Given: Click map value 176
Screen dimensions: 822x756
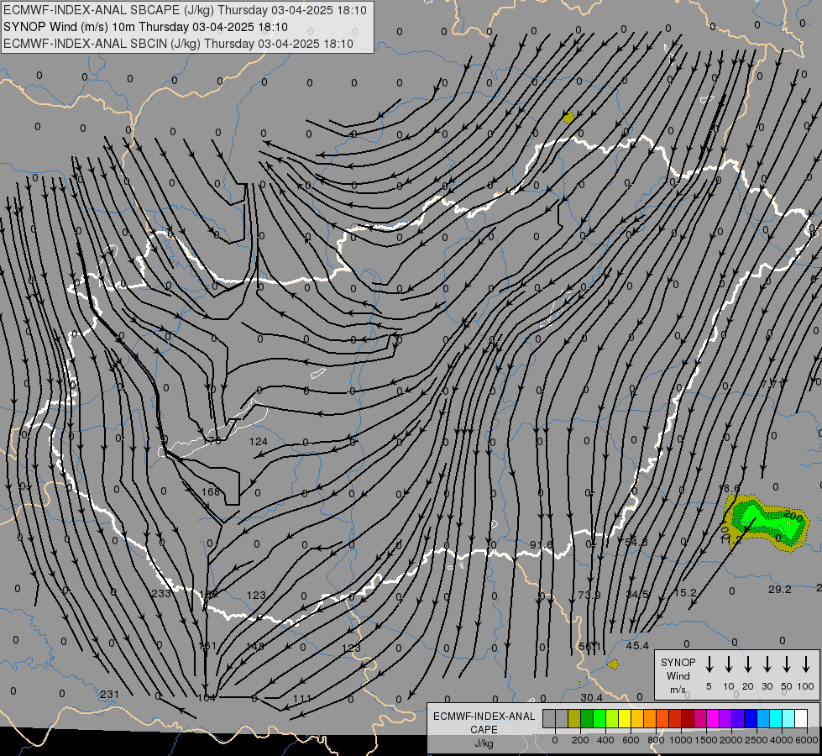Looking at the screenshot, I should (x=212, y=441).
